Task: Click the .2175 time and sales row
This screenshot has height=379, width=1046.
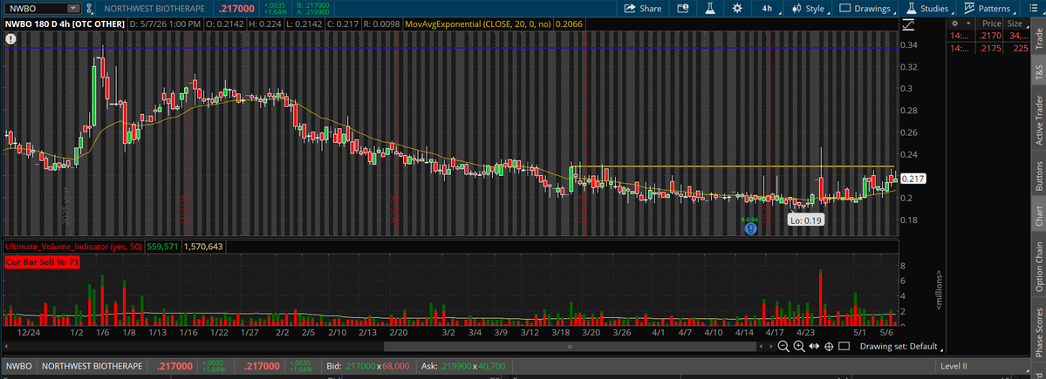Action: tap(990, 48)
